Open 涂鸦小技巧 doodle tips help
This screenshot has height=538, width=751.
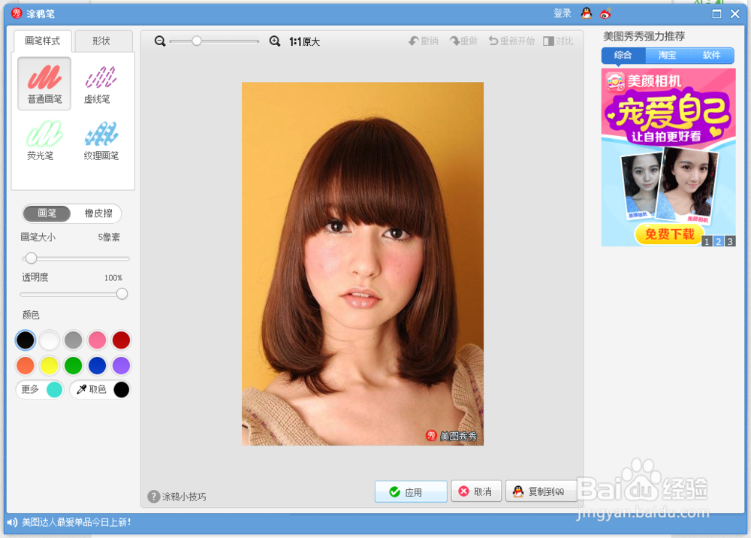176,497
